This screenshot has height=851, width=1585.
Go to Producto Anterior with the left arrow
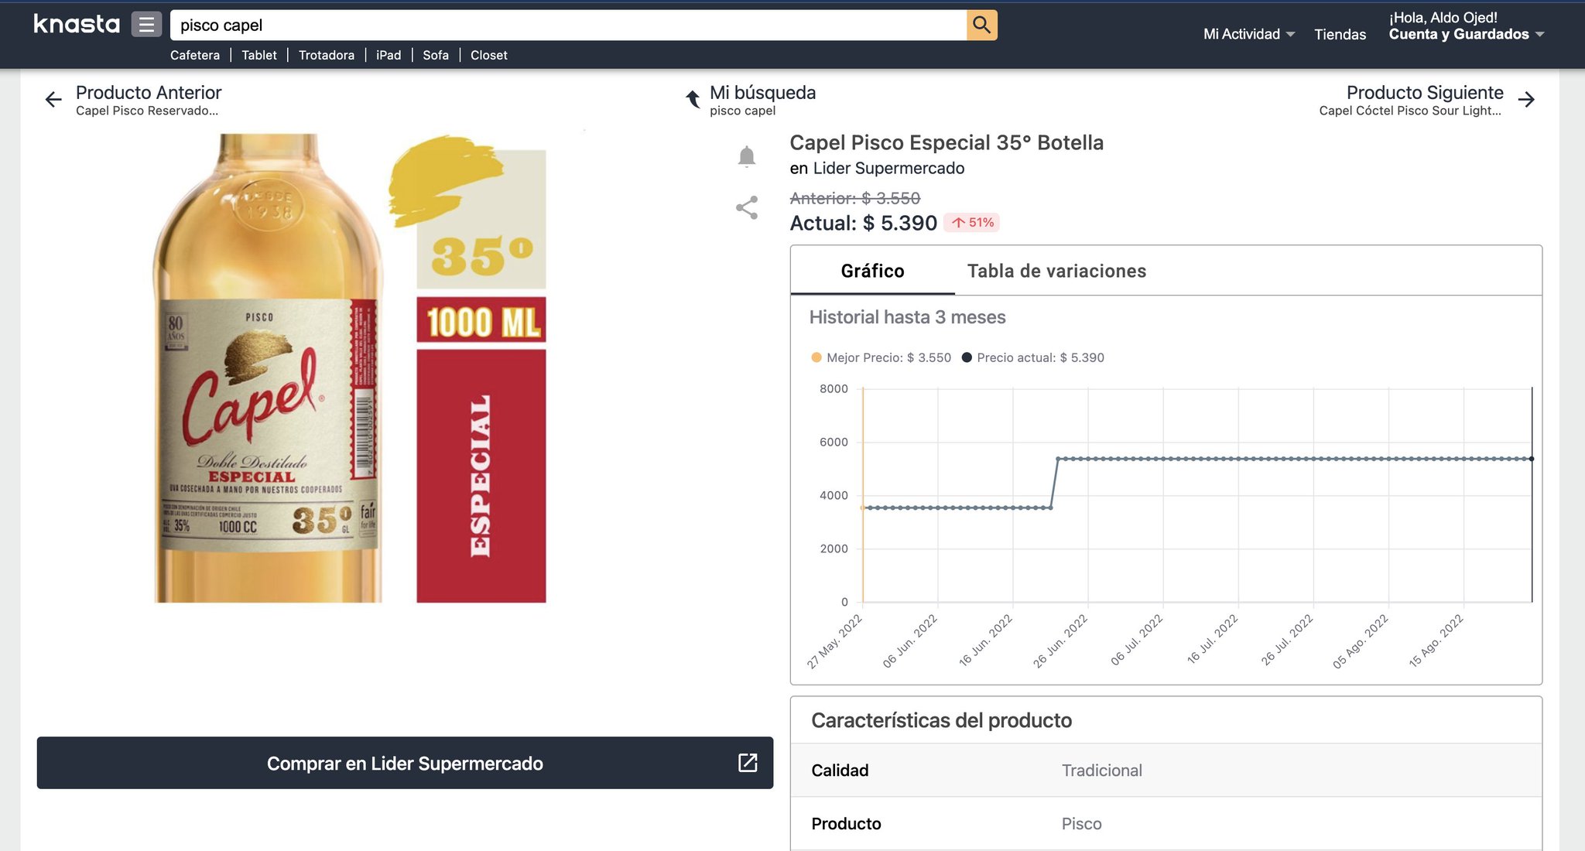[x=53, y=99]
